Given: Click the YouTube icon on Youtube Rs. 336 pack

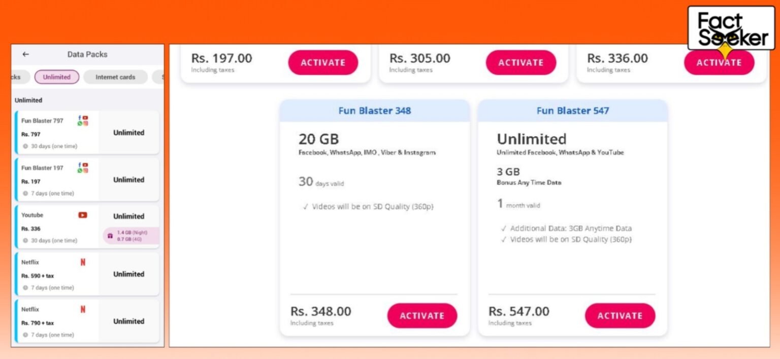Looking at the screenshot, I should [82, 214].
